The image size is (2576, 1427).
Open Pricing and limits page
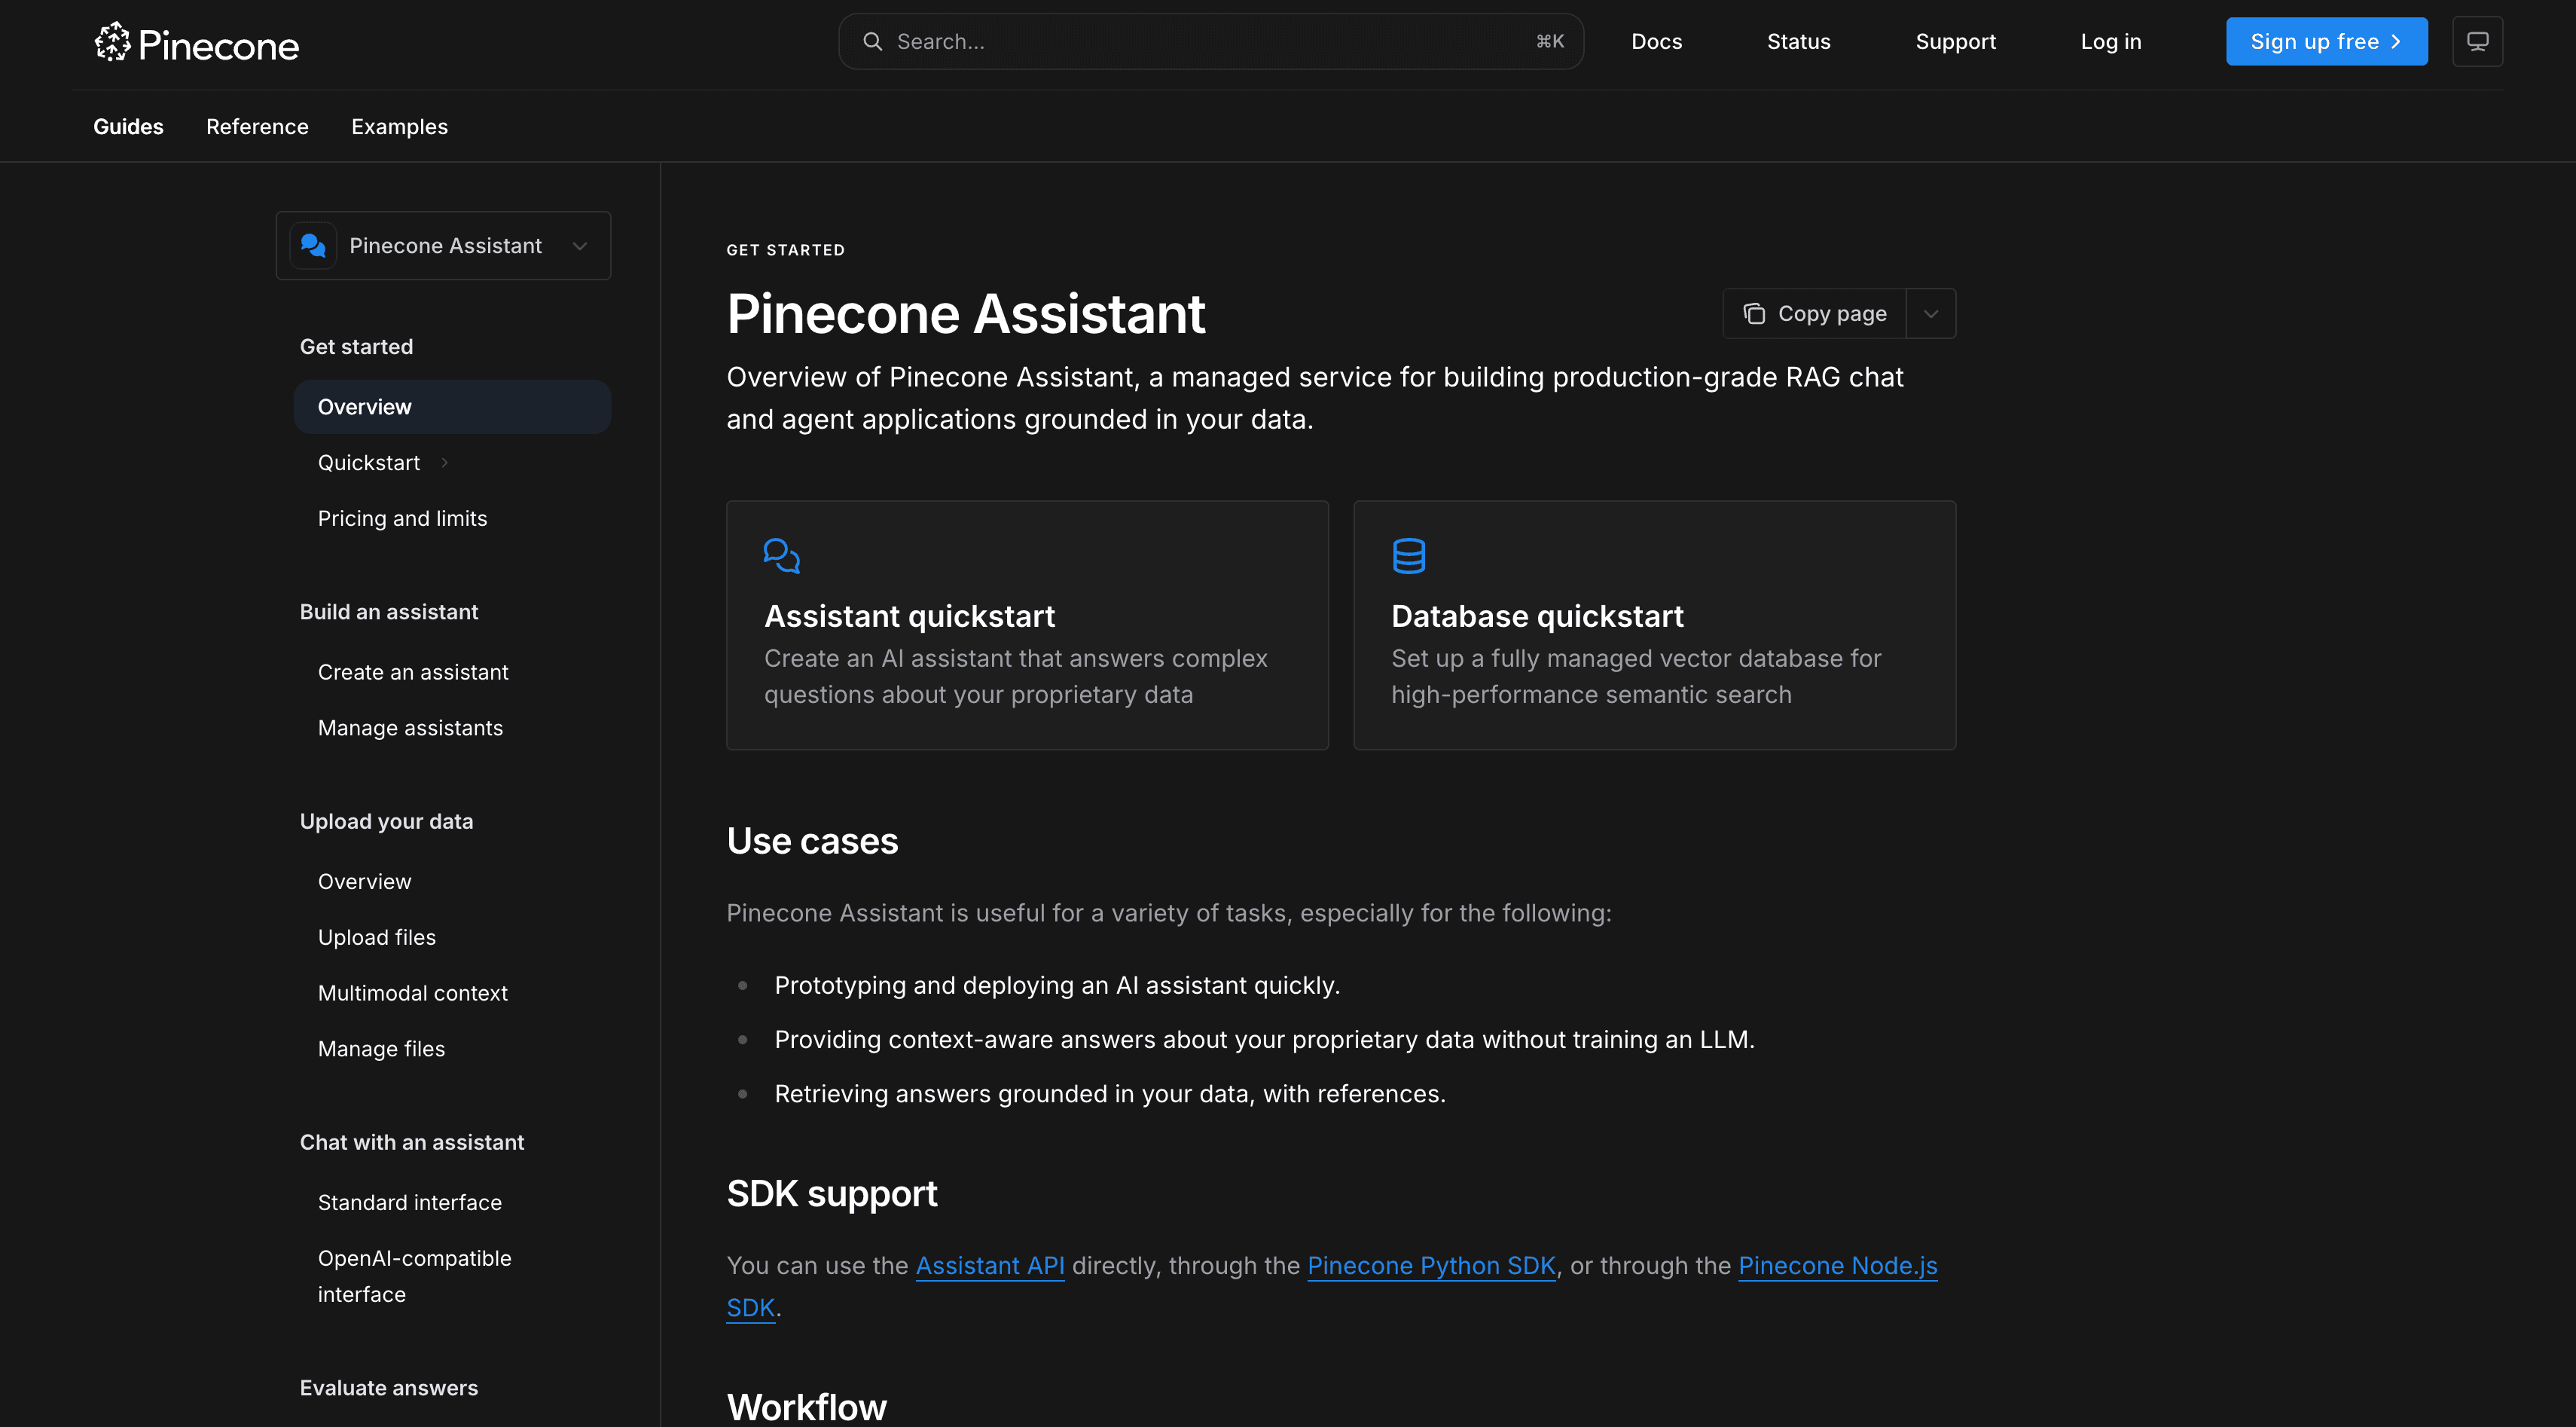tap(402, 519)
